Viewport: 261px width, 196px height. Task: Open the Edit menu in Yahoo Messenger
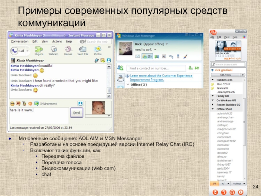tap(35, 41)
